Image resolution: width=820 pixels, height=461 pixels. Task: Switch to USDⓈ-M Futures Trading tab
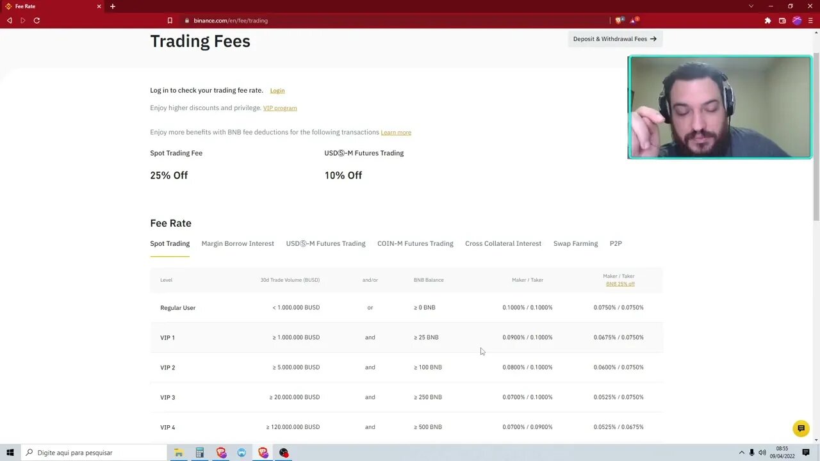point(325,243)
